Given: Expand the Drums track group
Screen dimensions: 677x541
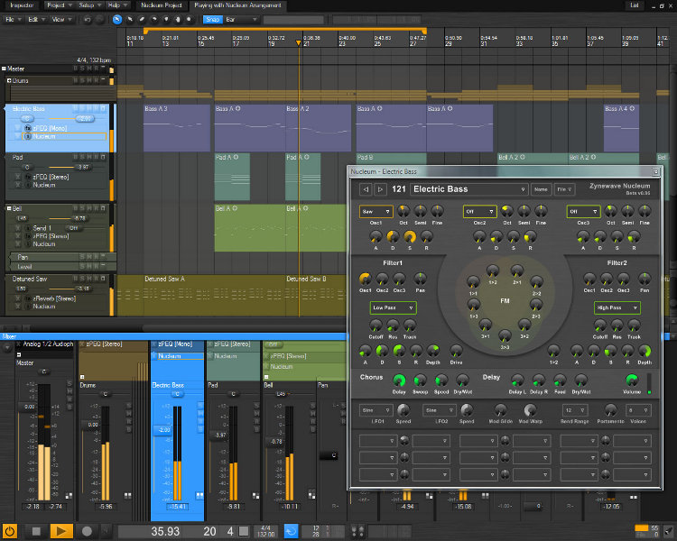Looking at the screenshot, I should point(11,80).
